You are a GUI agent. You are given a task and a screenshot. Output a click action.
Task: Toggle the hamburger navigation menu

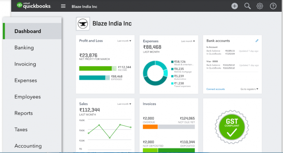[63, 6]
